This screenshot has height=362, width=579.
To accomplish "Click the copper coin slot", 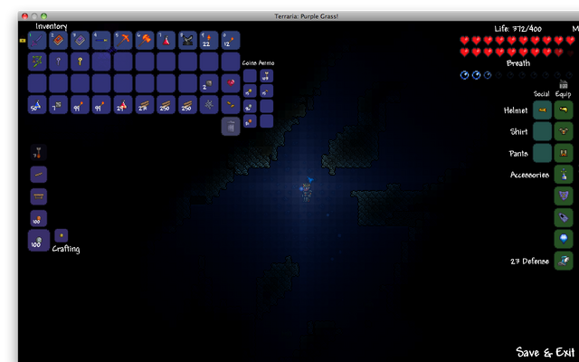I will (x=250, y=121).
